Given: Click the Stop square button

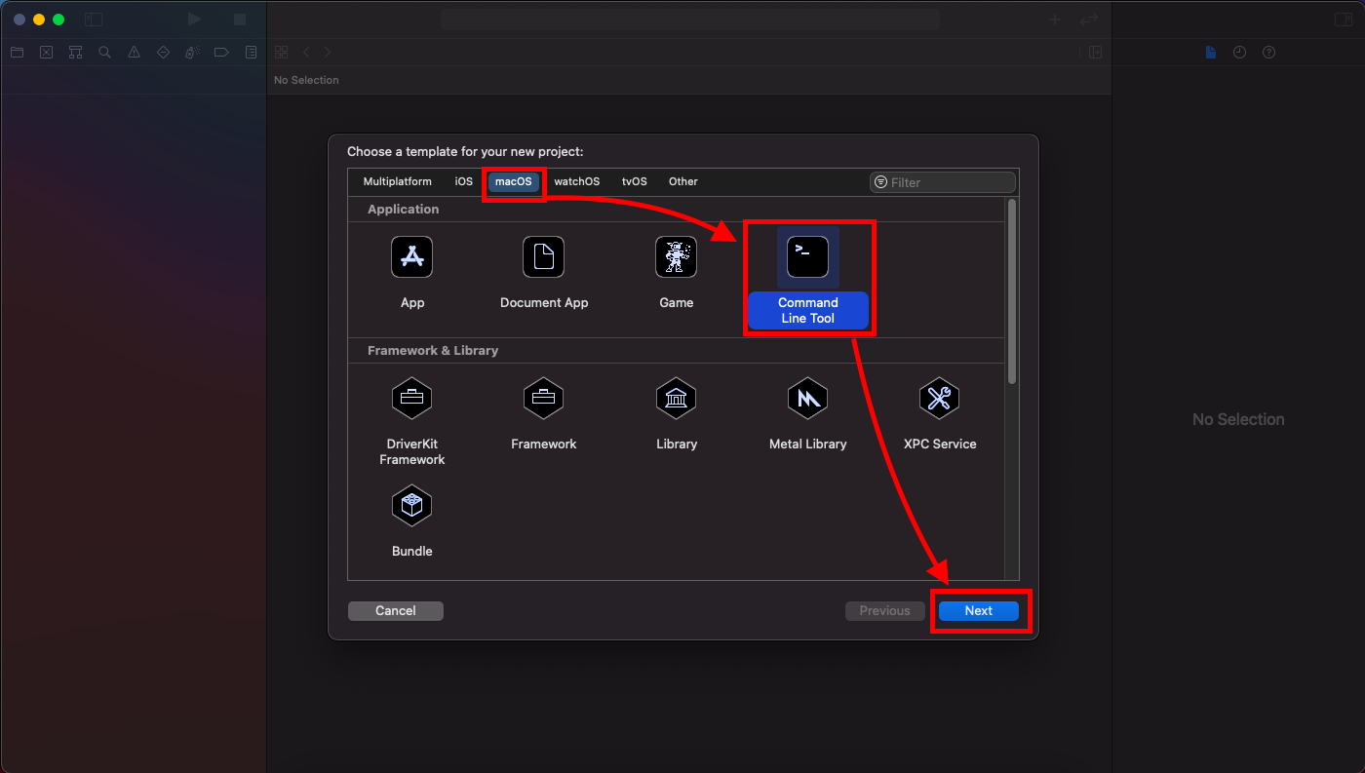Looking at the screenshot, I should point(240,19).
